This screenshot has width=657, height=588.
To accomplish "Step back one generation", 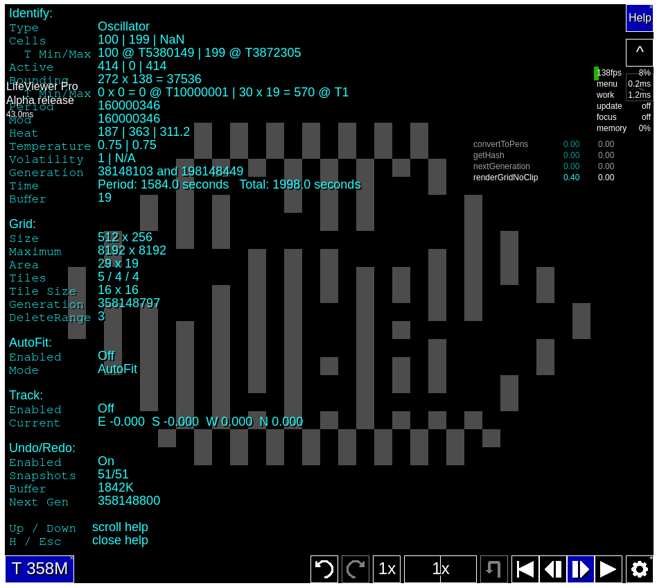I will pos(553,569).
